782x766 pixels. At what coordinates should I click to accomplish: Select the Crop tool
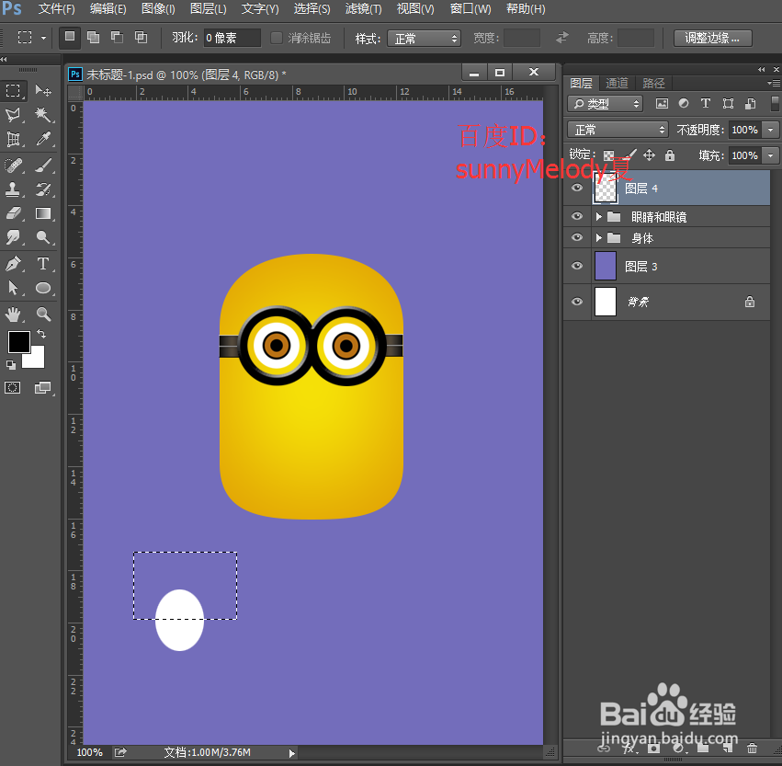14,139
